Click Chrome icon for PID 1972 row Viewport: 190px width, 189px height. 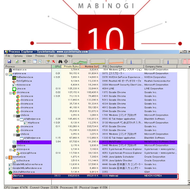tap(14, 93)
